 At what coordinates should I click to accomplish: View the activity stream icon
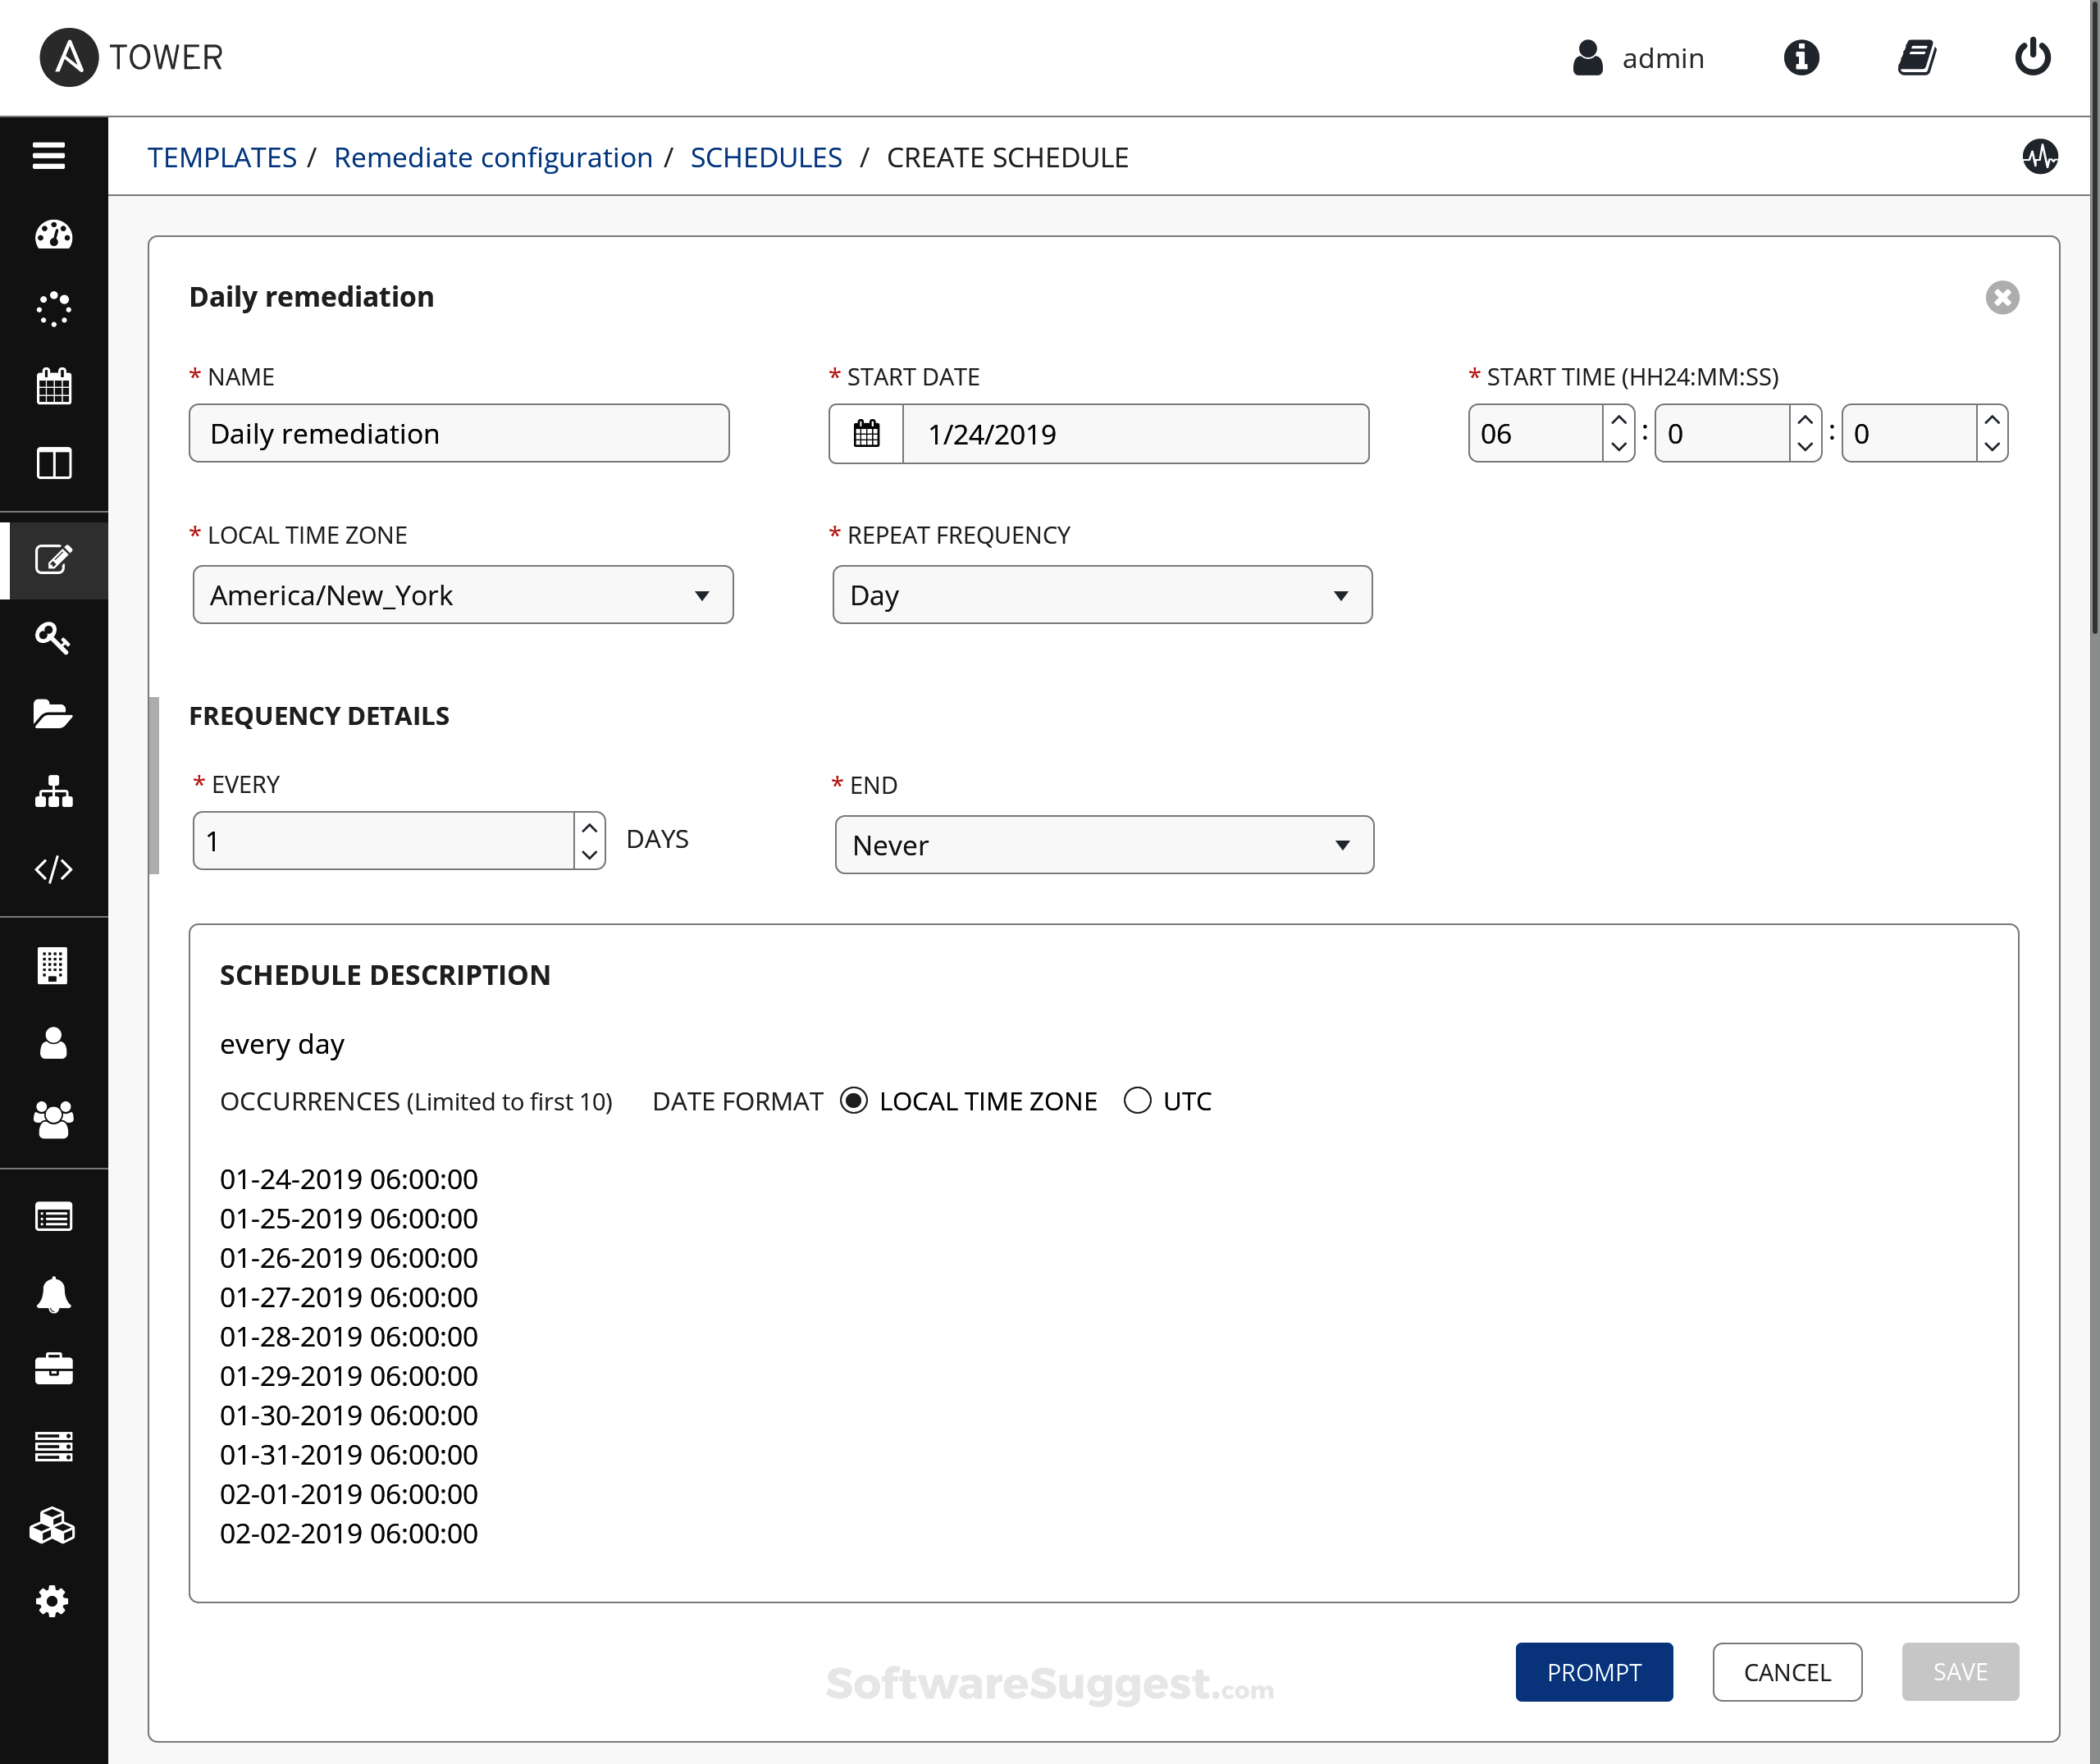[x=2042, y=156]
